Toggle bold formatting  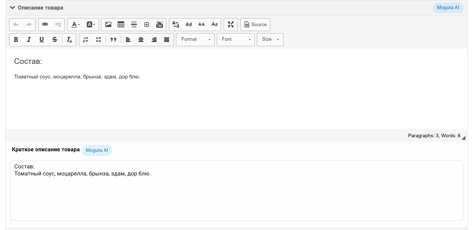pos(16,39)
